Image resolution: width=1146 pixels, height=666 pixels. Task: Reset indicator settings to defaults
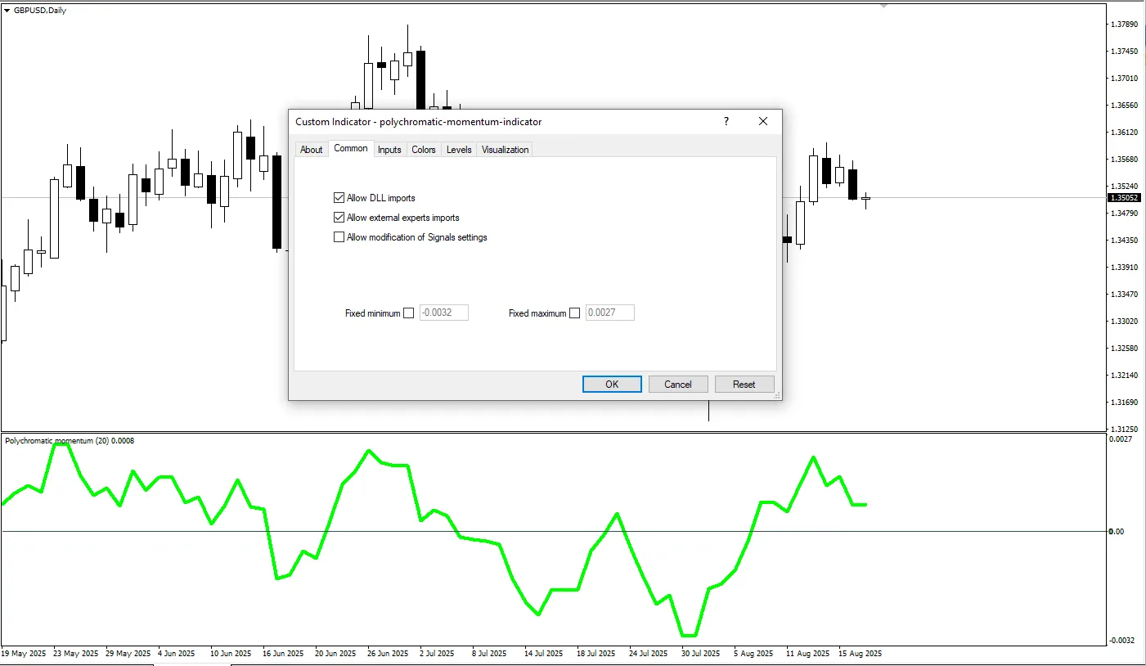click(744, 384)
